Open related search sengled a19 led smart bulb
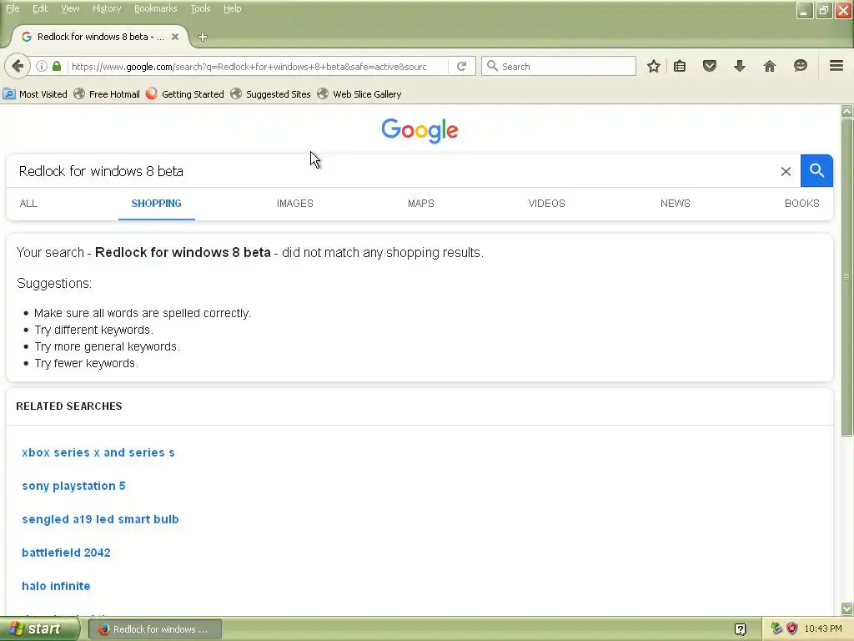Screen dimensions: 854x641 (100, 519)
